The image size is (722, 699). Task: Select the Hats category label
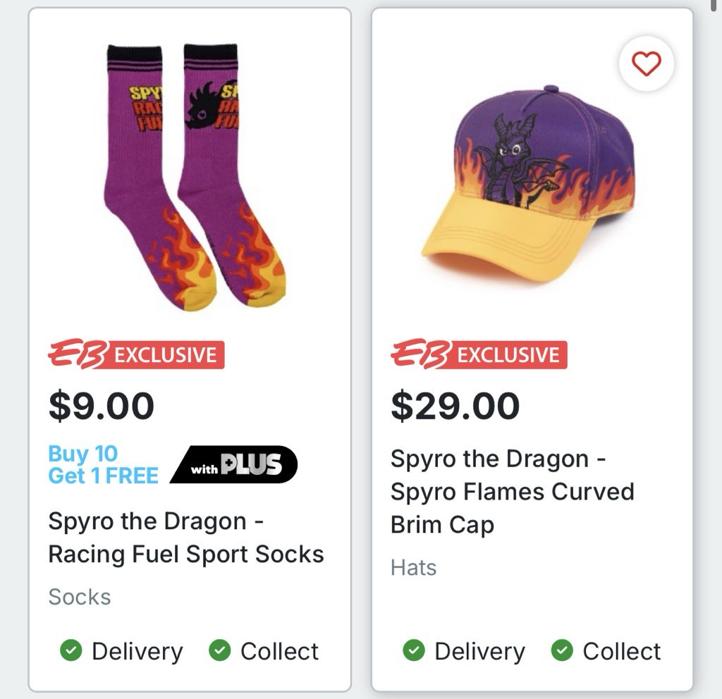[x=414, y=567]
